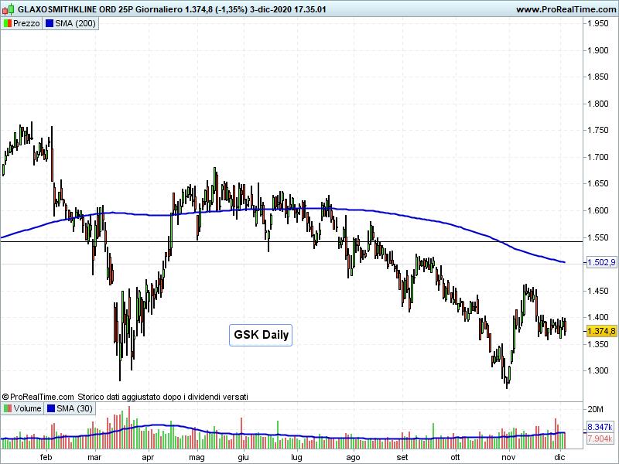Click the feb month axis label
Viewport: 619px width, 464px height.
pos(46,457)
